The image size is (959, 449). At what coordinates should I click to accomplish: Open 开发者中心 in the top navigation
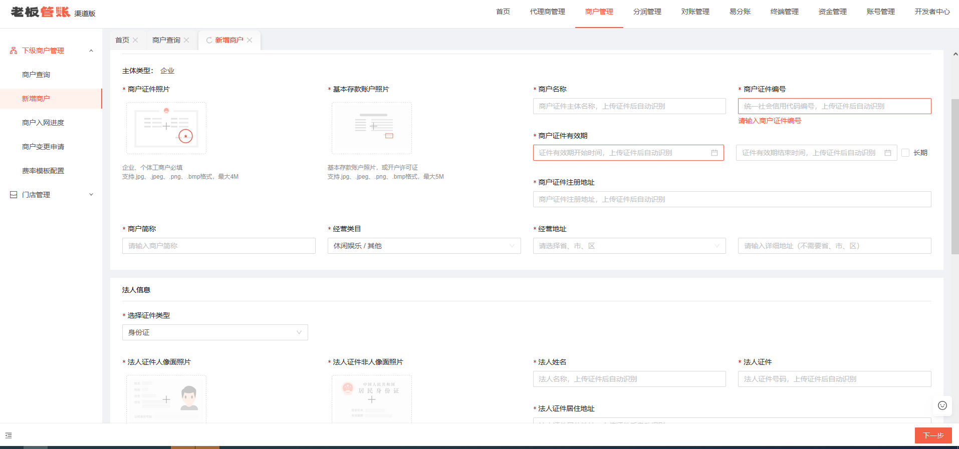coord(932,12)
